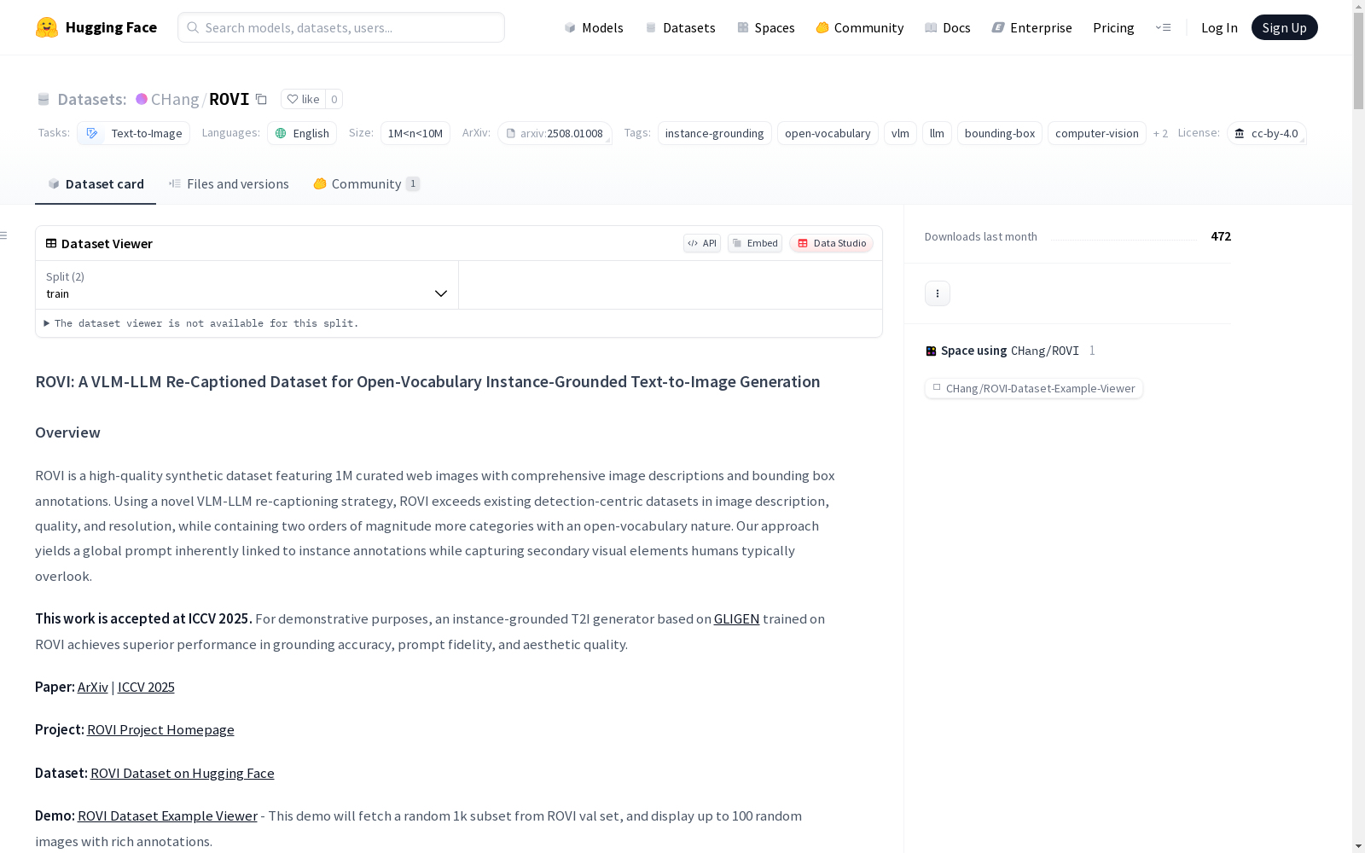The width and height of the screenshot is (1365, 853).
Task: Select the llm tag
Action: tap(937, 133)
